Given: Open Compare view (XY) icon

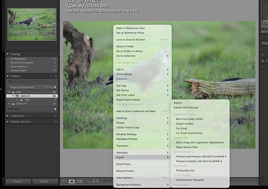Looking at the screenshot, I should [x=80, y=181].
